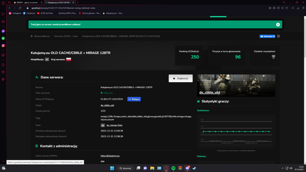This screenshot has height=172, width=306.
Task: Click the address bar URL field
Action: pyautogui.click(x=63, y=8)
